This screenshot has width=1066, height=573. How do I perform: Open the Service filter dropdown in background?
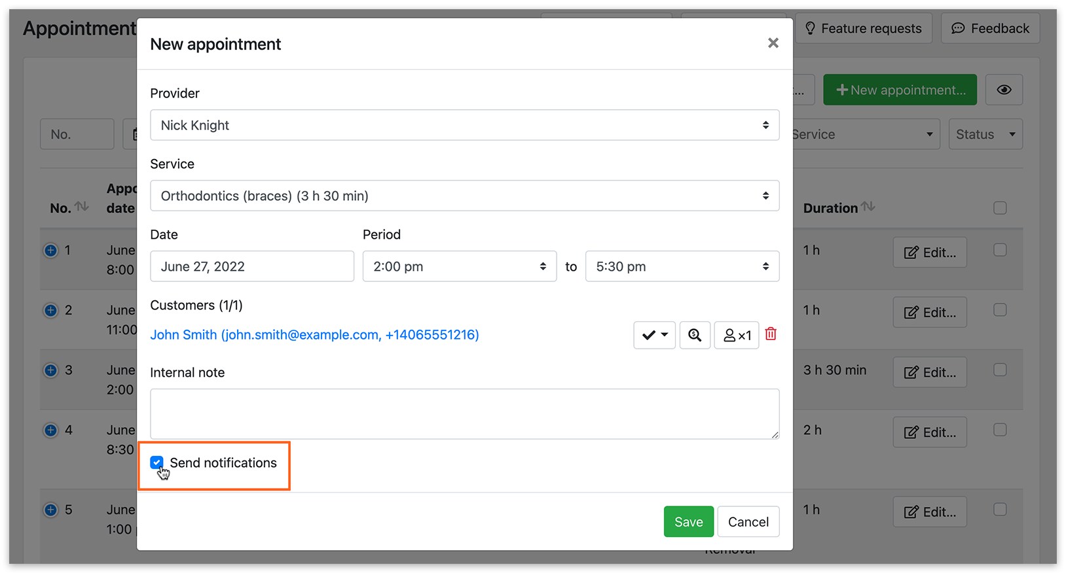[866, 134]
